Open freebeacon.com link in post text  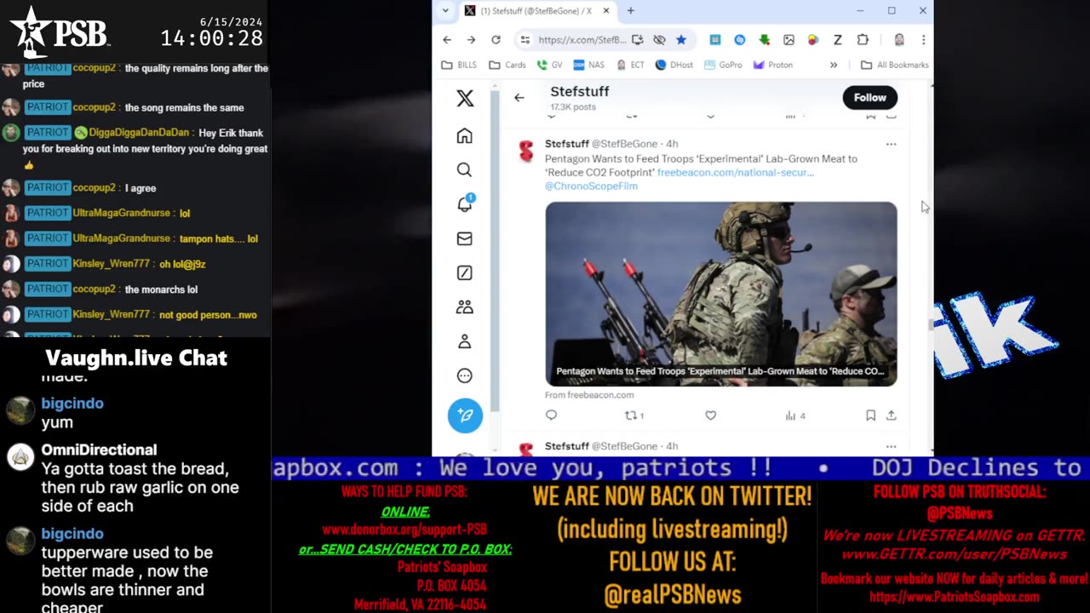click(735, 172)
